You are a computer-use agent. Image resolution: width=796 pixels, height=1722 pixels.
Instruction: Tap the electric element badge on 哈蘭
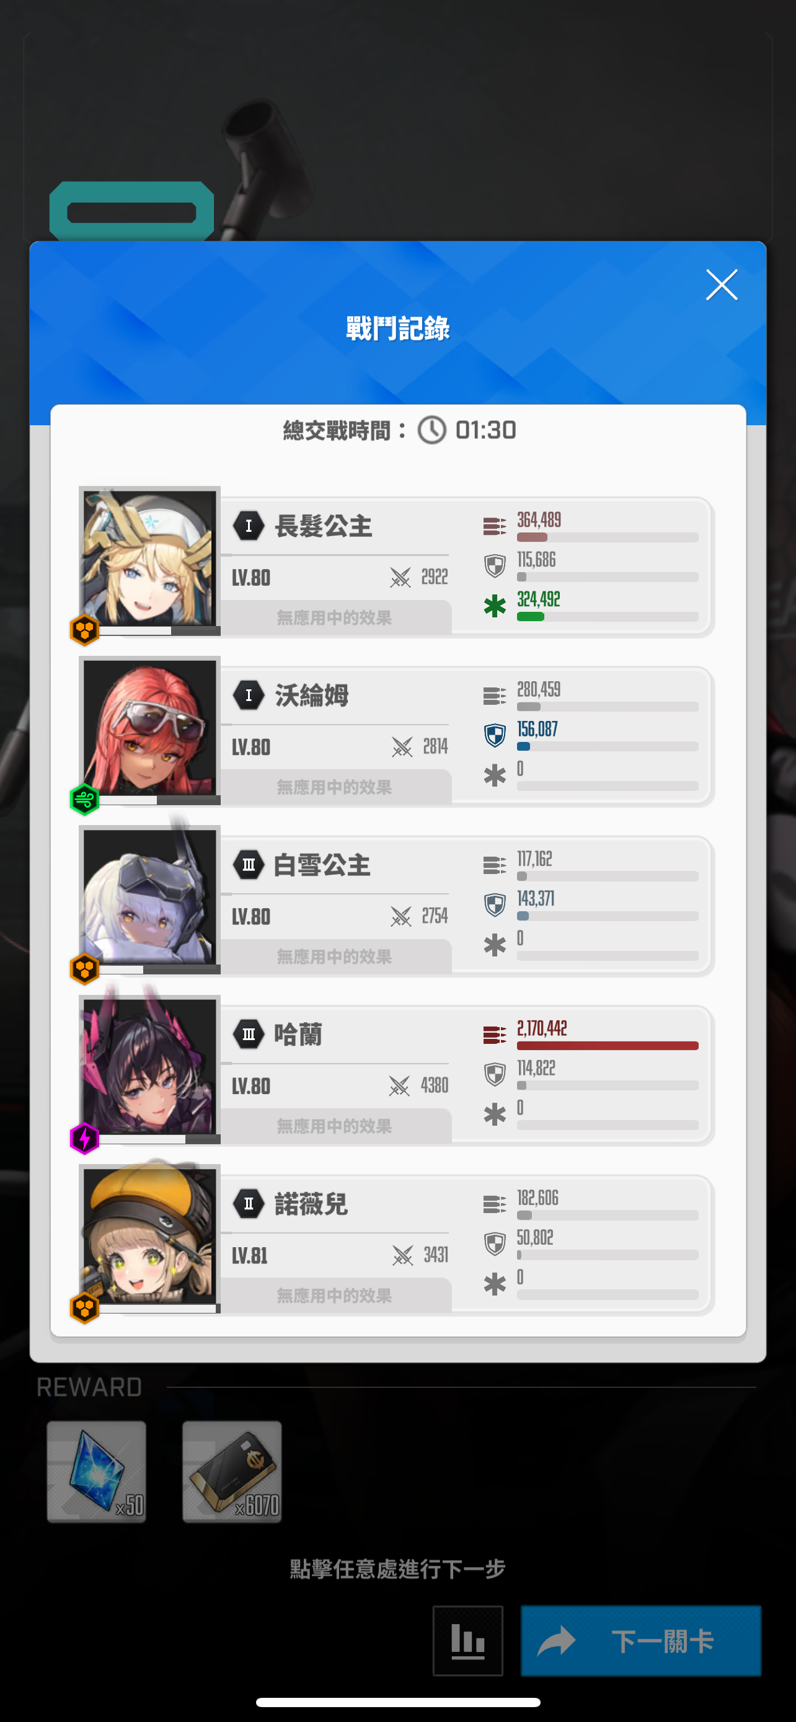(x=85, y=1137)
